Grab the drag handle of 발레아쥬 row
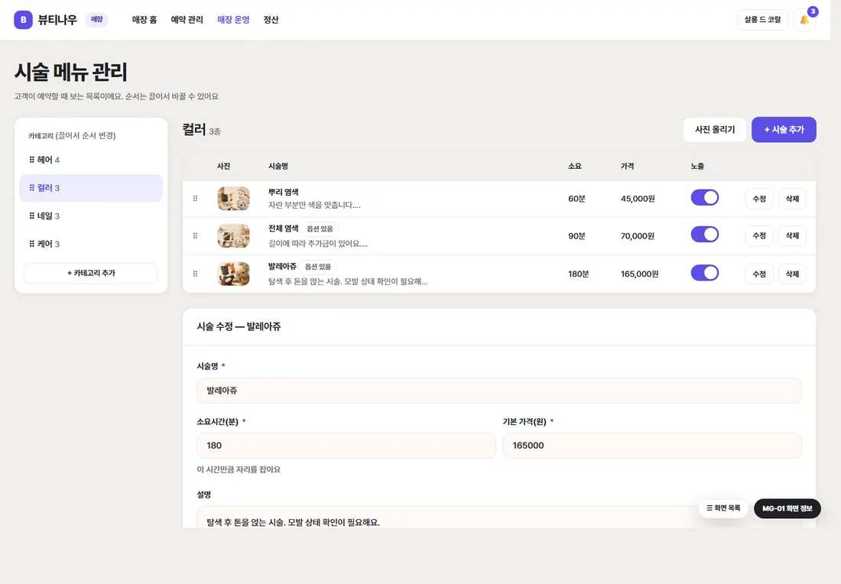Viewport: 841px width, 584px height. pyautogui.click(x=195, y=274)
